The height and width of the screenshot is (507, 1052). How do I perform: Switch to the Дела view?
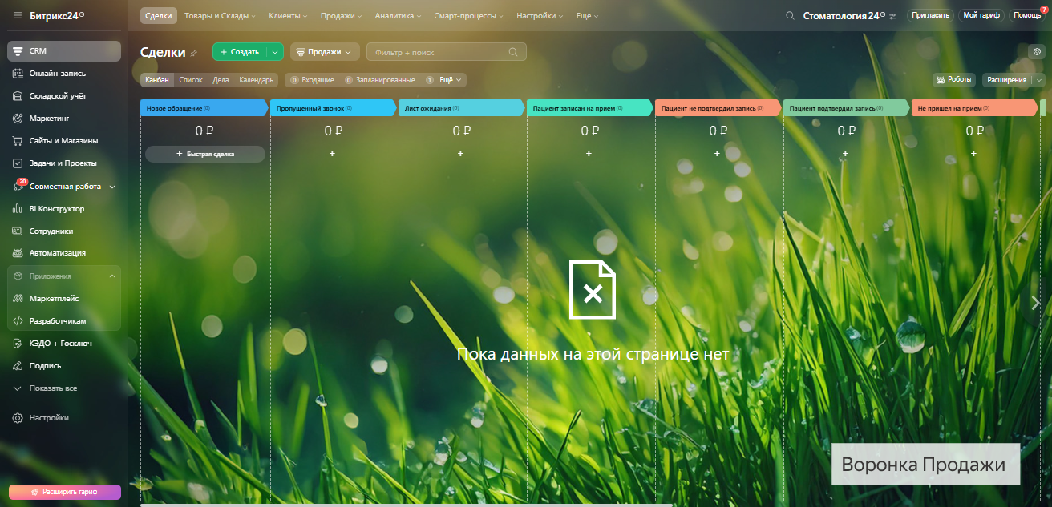221,80
